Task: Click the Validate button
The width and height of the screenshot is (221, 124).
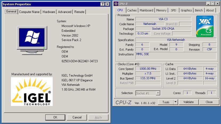Action: (x=188, y=102)
